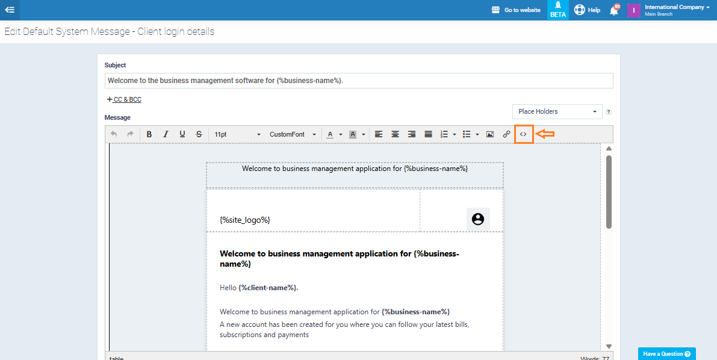This screenshot has width=717, height=360.
Task: Click the BETA tab in header
Action: tap(558, 10)
